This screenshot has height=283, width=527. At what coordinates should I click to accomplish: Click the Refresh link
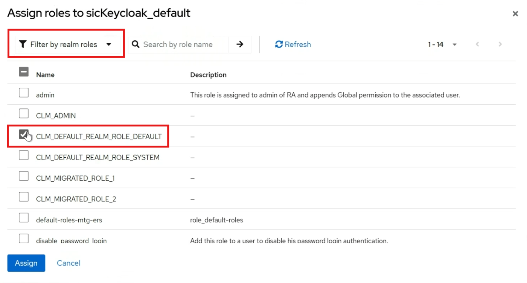[293, 44]
